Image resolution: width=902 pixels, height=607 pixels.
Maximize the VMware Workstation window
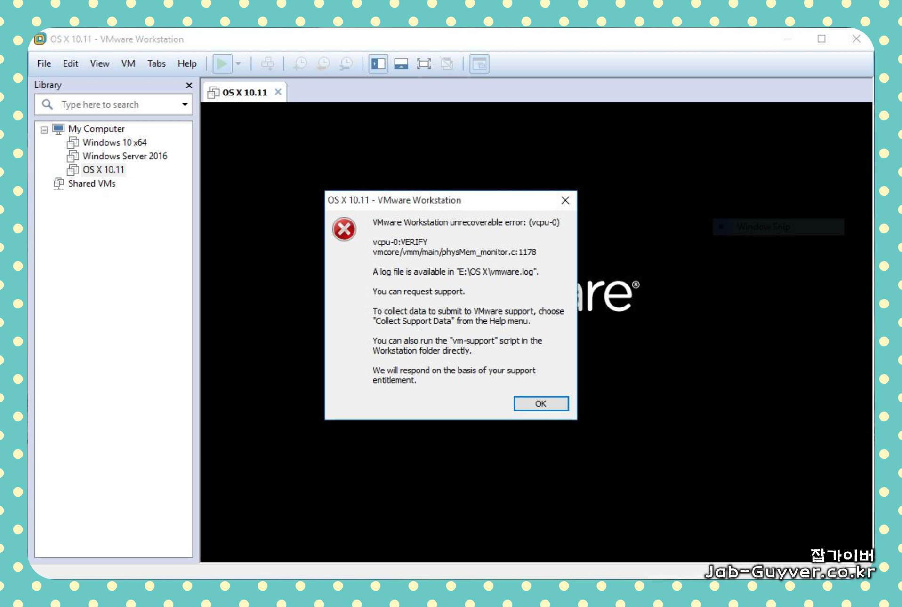pyautogui.click(x=821, y=39)
